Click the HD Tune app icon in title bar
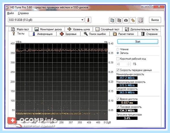The height and width of the screenshot is (133, 170). pyautogui.click(x=7, y=7)
